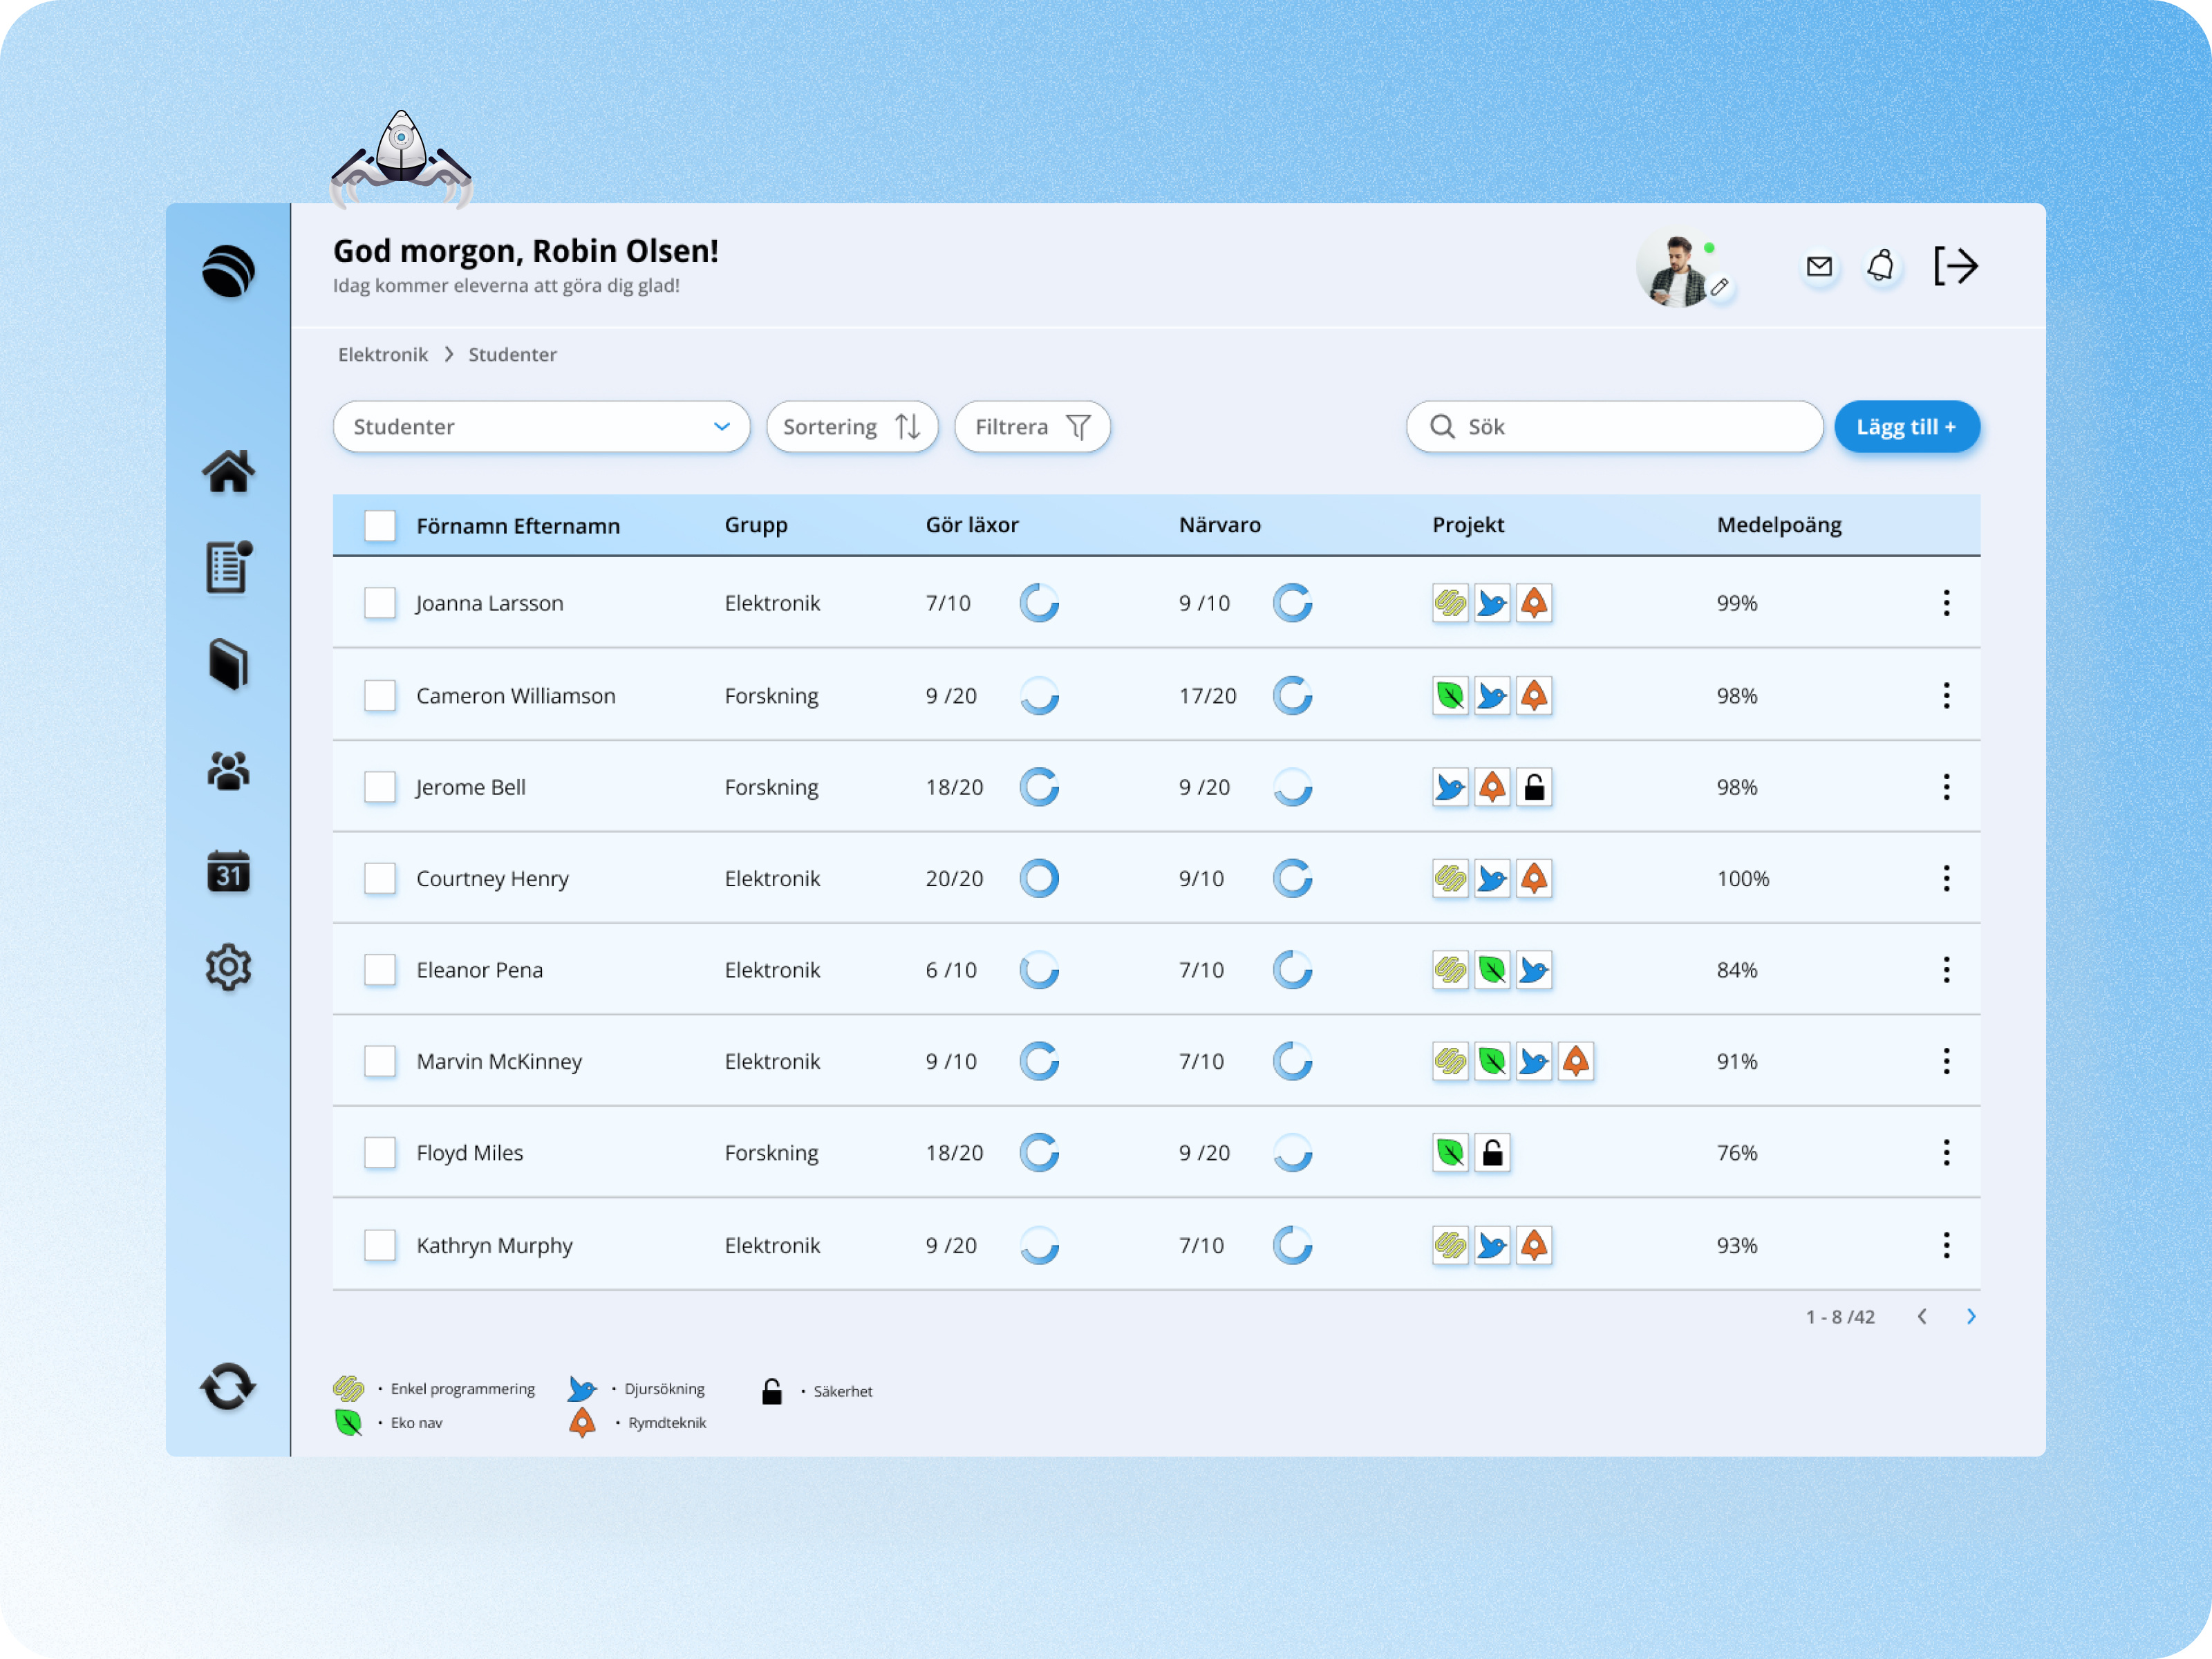Viewport: 2212px width, 1659px height.
Task: Open the home icon in sidebar
Action: (228, 471)
